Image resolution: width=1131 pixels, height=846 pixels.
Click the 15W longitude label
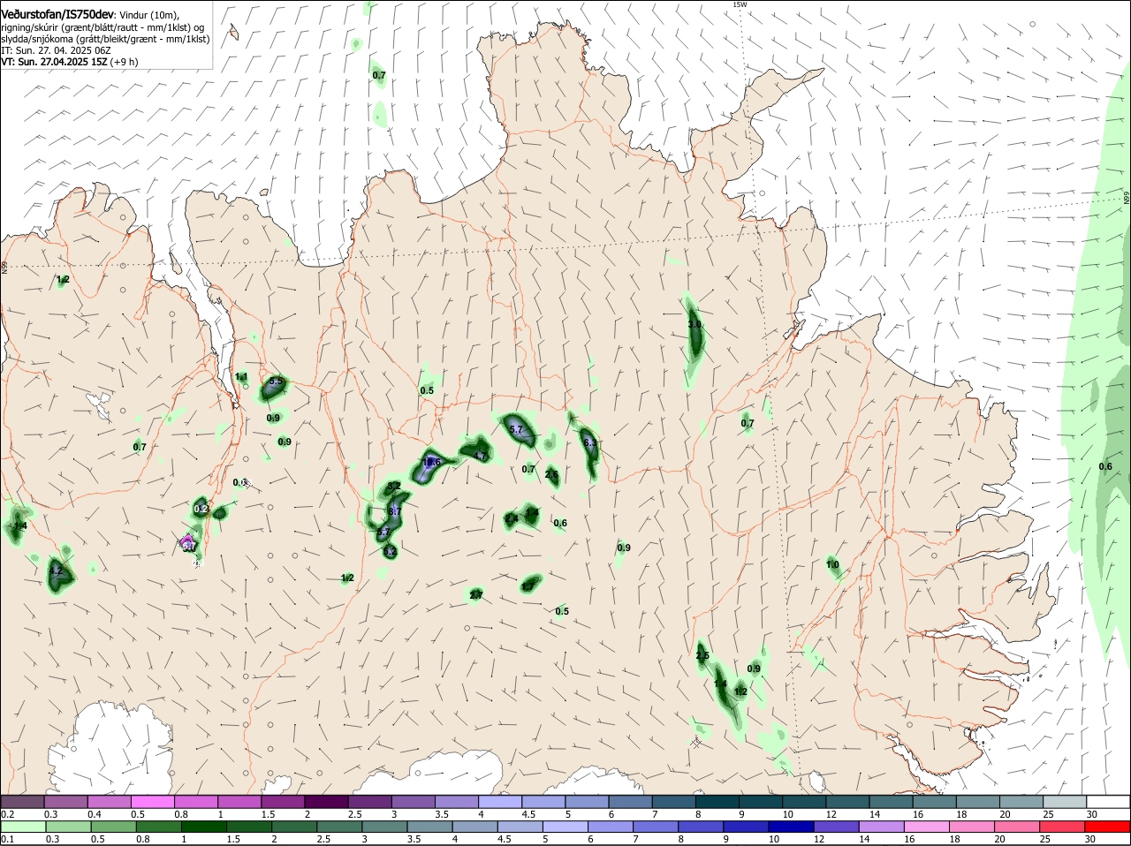tap(740, 4)
